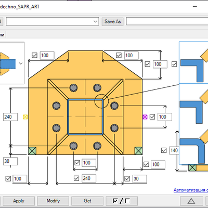Edit the left-side 30 value field

[x=10, y=161]
